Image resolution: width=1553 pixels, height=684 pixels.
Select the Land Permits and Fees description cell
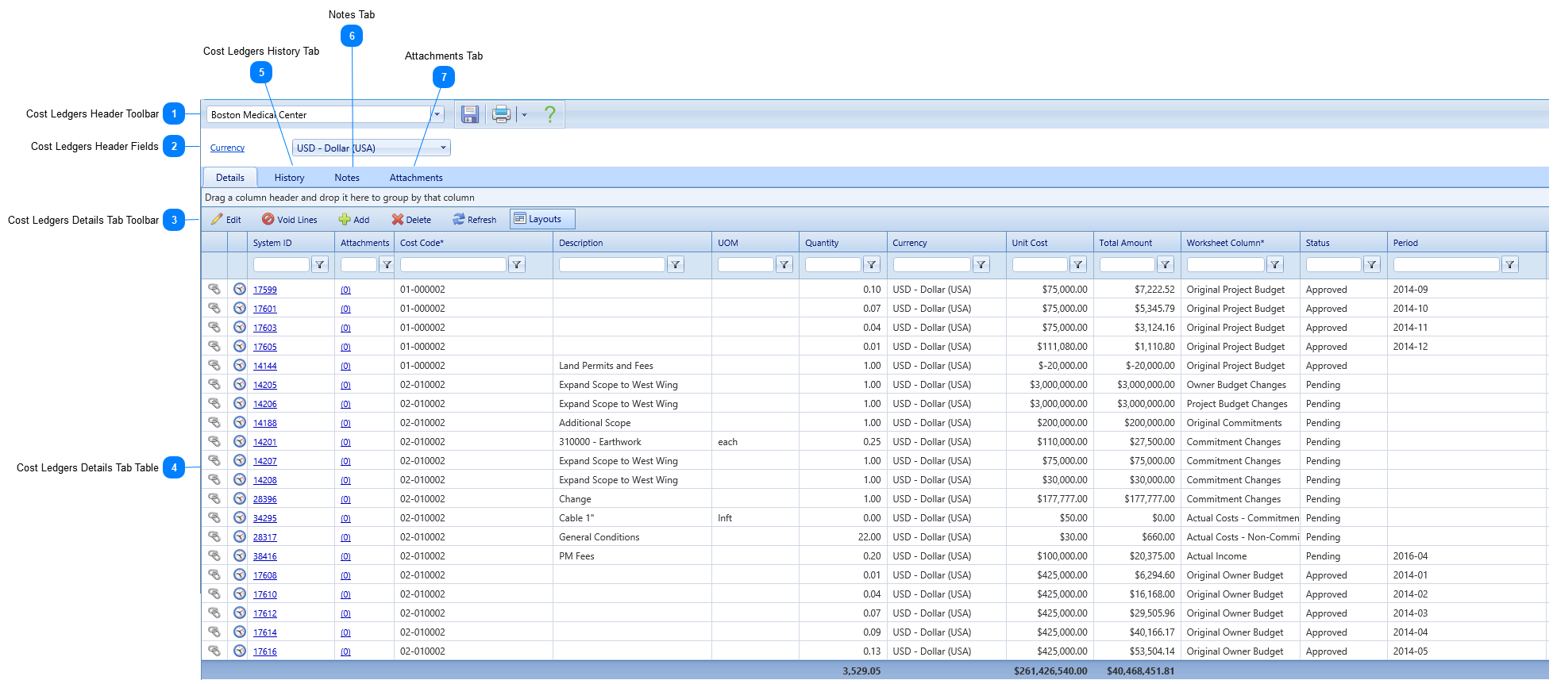(x=632, y=366)
